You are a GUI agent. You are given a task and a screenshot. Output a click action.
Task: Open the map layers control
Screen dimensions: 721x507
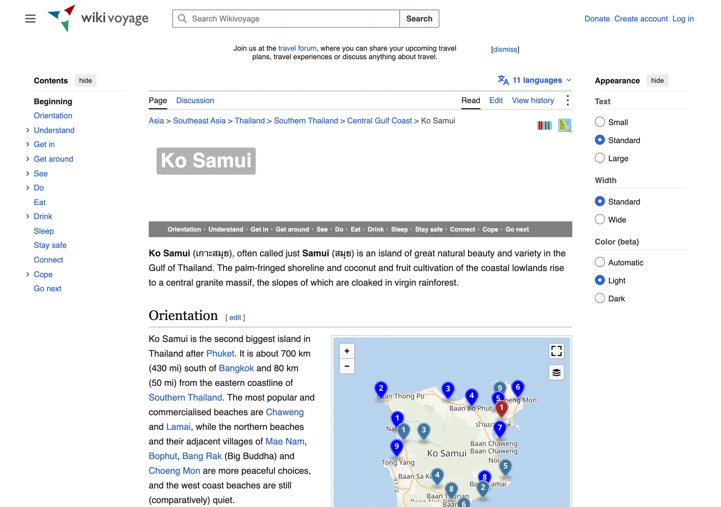pos(557,372)
